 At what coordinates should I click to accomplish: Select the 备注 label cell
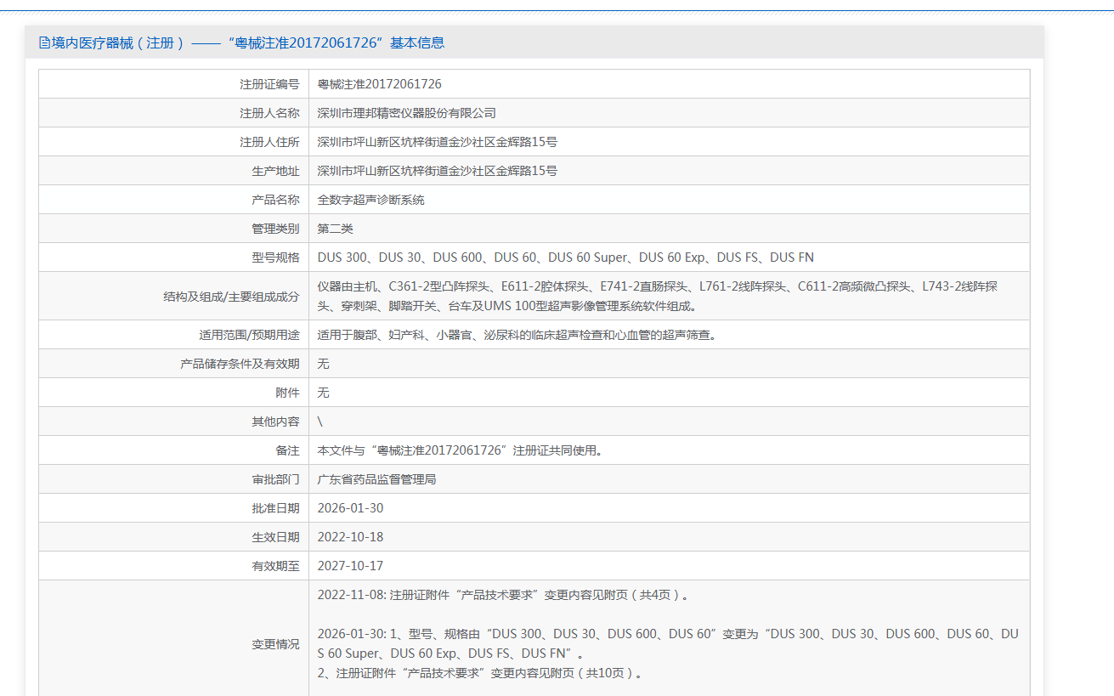pyautogui.click(x=173, y=450)
